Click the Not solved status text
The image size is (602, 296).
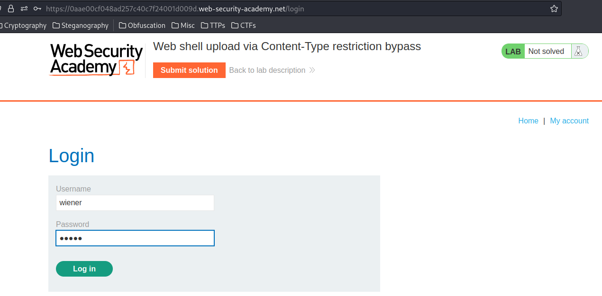coord(546,51)
